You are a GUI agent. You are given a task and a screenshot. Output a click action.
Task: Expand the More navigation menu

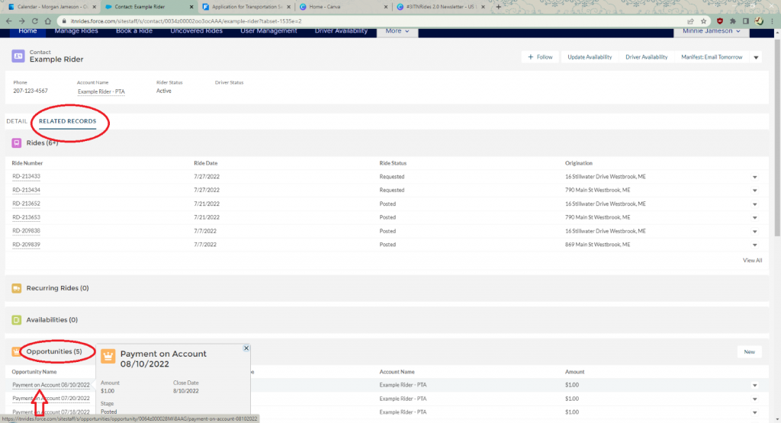[397, 31]
